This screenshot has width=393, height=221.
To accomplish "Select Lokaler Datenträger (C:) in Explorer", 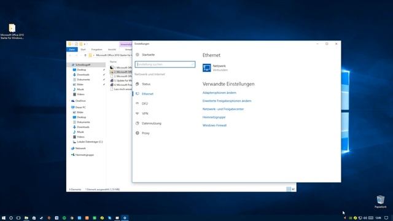I will point(90,142).
